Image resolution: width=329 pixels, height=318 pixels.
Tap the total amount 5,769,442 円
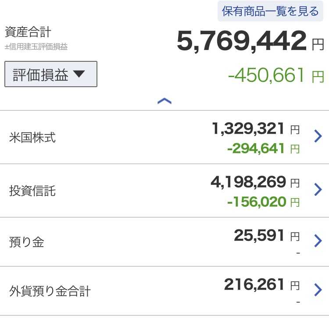[x=250, y=41]
